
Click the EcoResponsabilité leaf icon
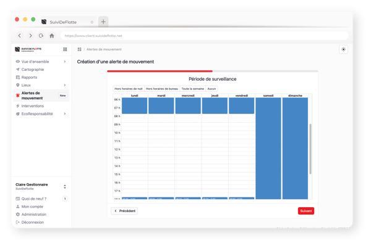18,113
